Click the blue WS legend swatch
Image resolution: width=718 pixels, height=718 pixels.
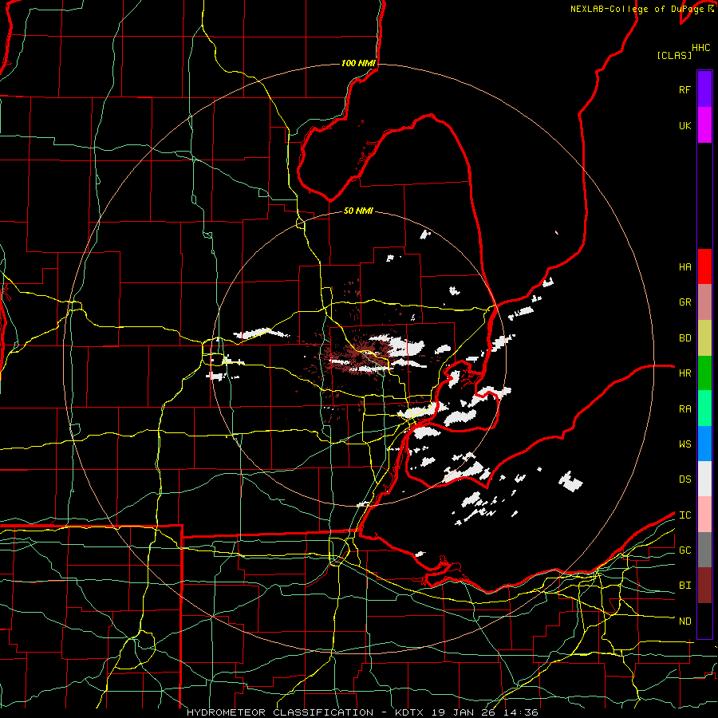click(x=704, y=444)
